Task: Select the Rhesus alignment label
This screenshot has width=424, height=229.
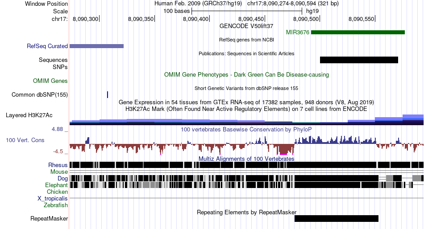Action: click(58, 165)
